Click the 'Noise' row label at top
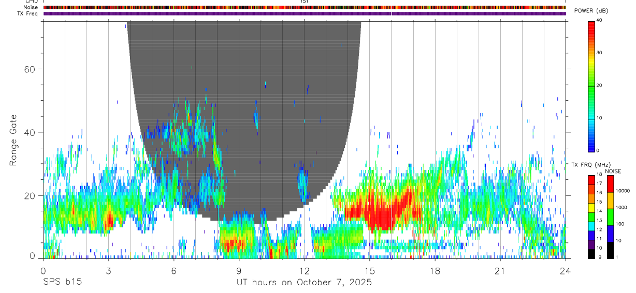Screen dimensions: 636x293 [31, 7]
